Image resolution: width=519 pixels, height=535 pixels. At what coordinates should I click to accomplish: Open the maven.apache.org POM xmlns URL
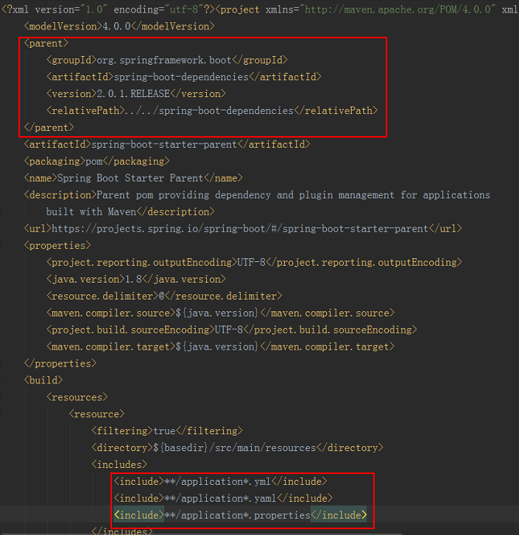tap(398, 10)
